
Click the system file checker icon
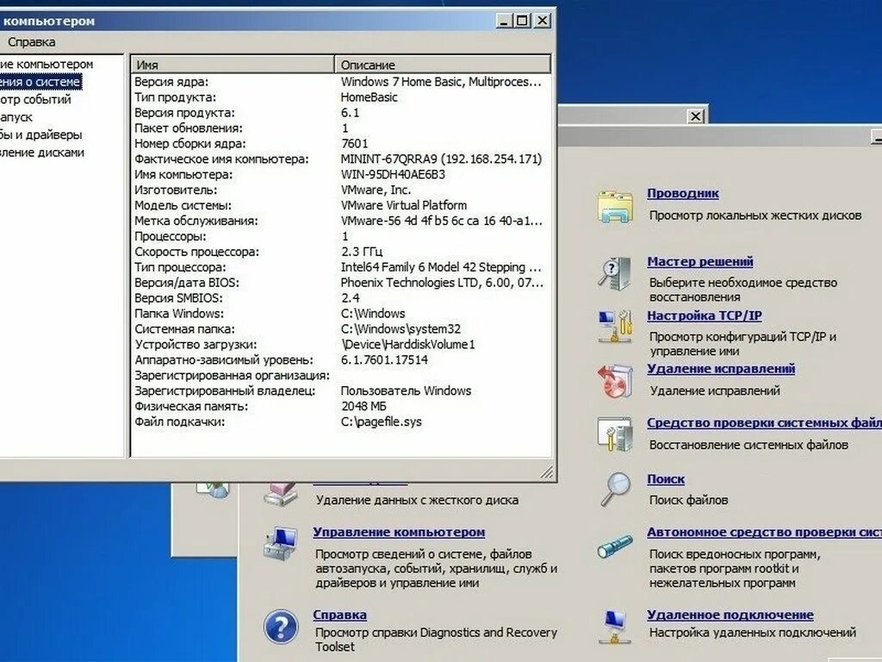coord(615,434)
